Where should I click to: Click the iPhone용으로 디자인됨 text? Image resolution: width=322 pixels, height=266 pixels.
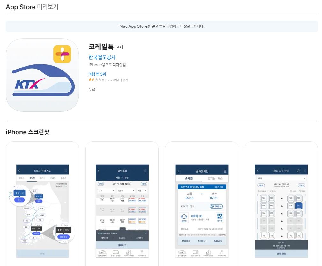click(107, 65)
